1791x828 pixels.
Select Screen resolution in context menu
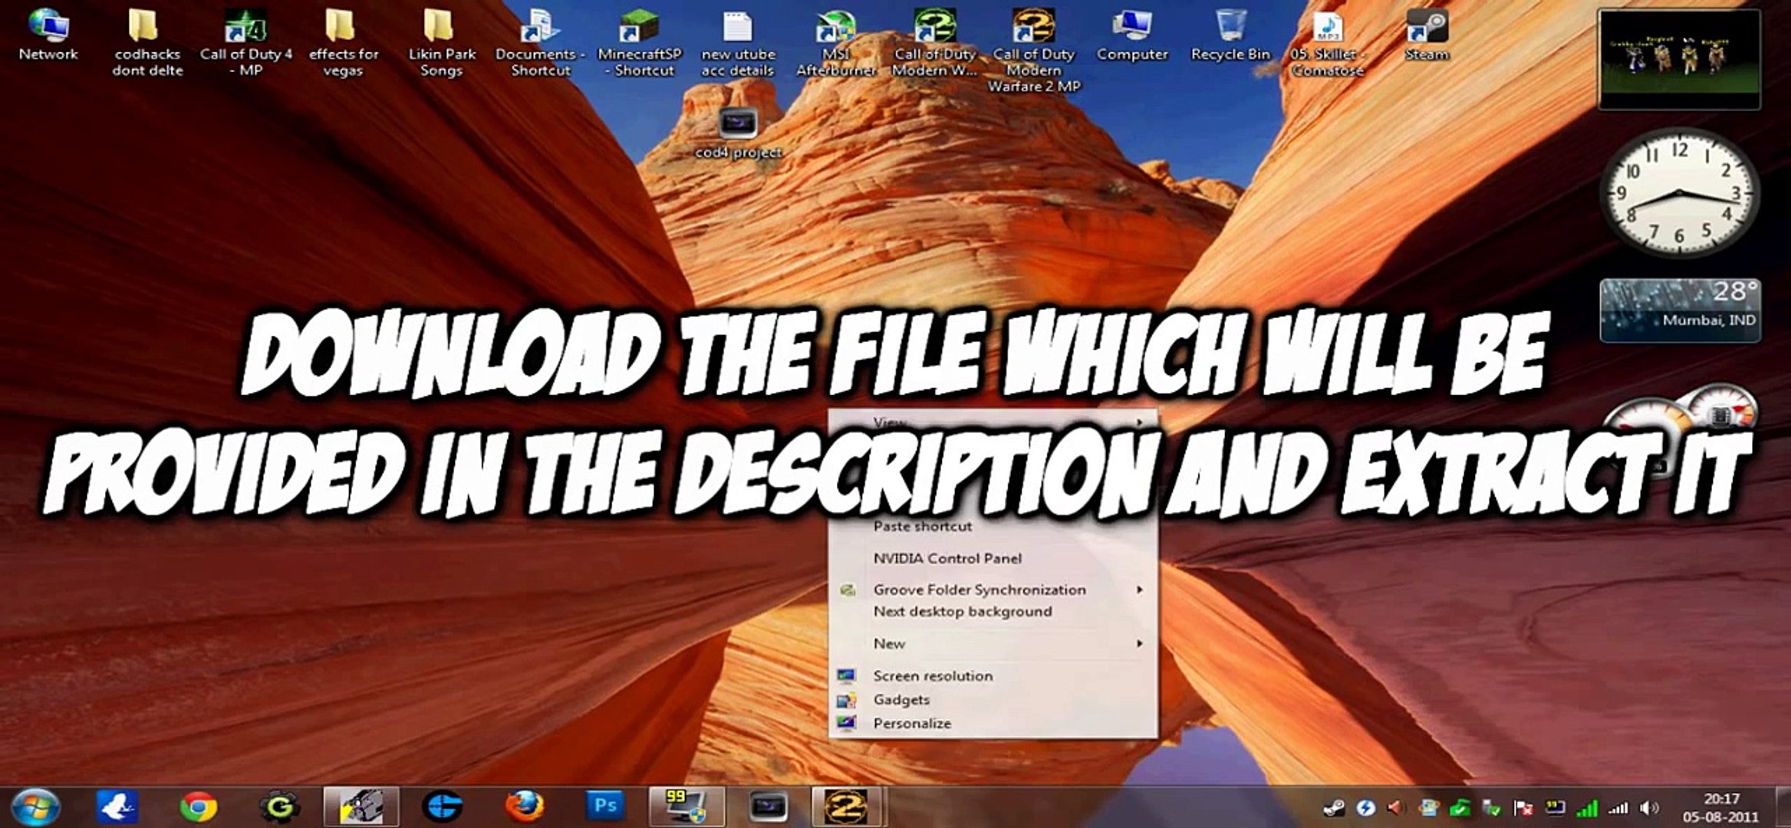tap(933, 675)
